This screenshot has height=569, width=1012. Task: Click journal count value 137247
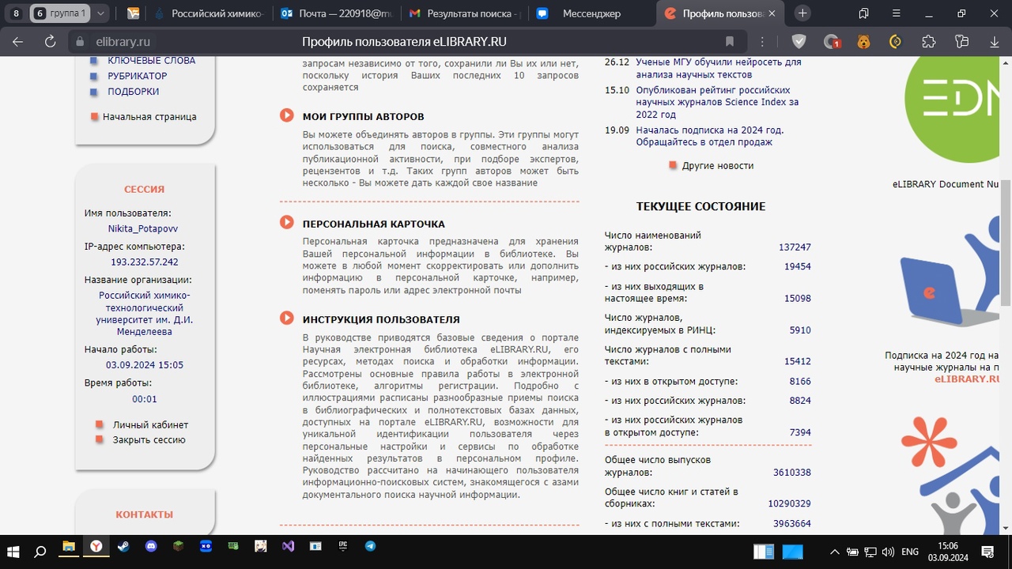tap(795, 247)
